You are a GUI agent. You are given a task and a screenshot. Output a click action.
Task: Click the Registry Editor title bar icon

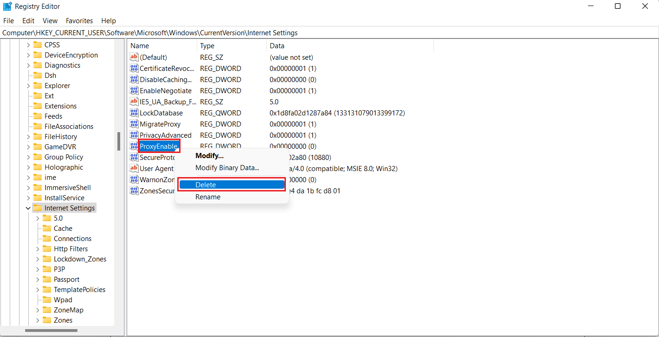(x=6, y=6)
